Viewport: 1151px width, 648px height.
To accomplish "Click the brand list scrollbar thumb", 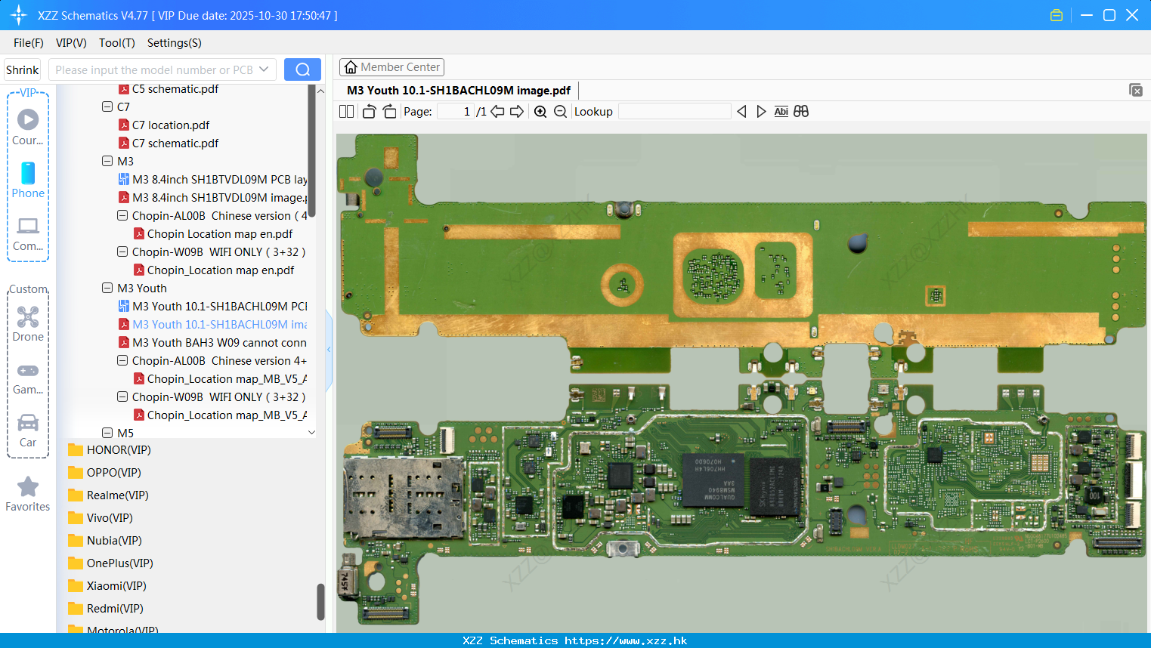I will click(x=320, y=602).
